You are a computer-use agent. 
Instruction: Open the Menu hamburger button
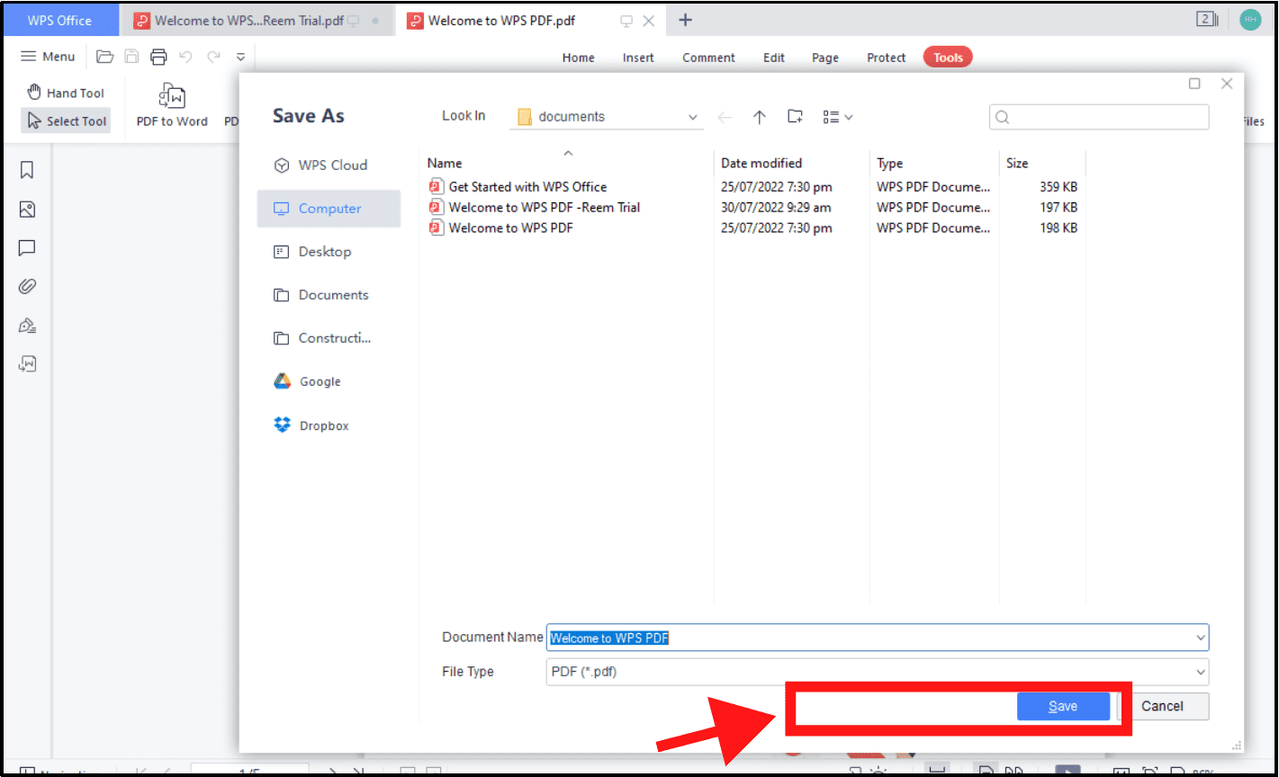(49, 57)
